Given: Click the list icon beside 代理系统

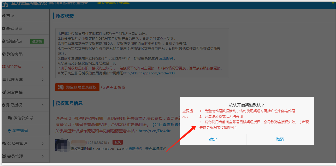Looking at the screenshot, I should (4, 80).
